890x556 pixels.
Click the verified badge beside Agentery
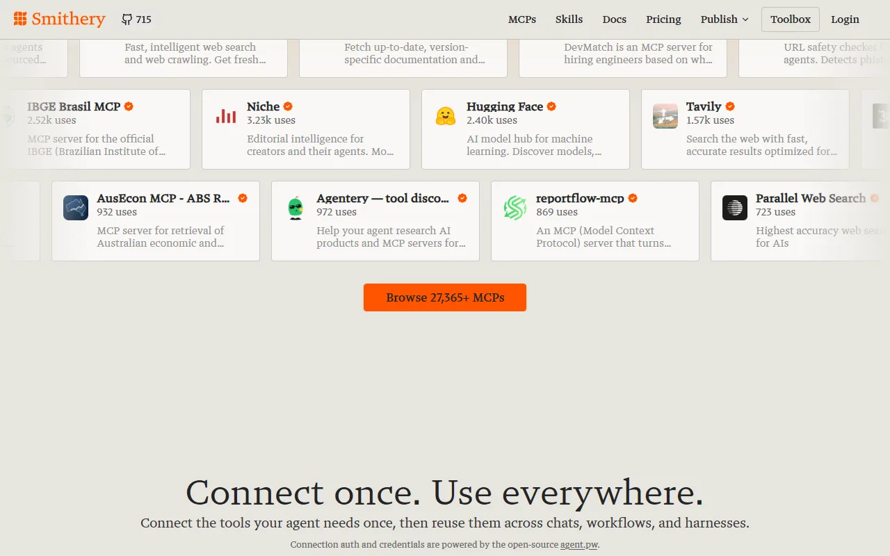pyautogui.click(x=462, y=198)
